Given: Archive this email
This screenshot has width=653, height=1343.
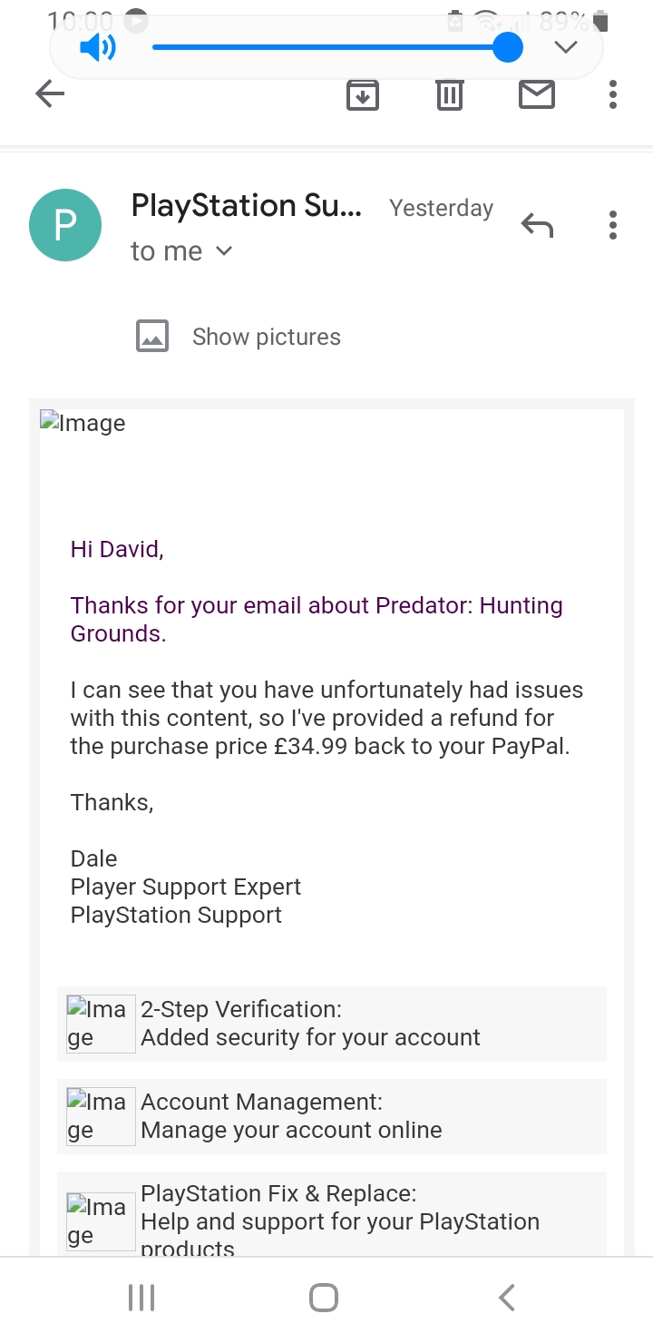Looking at the screenshot, I should click(x=363, y=93).
